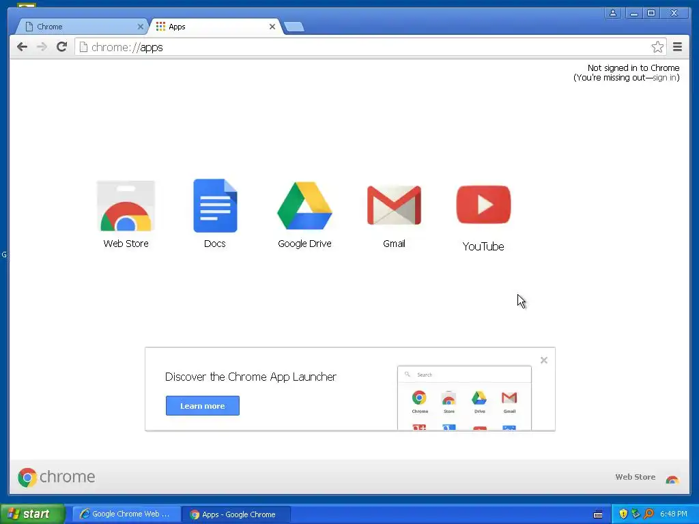Open the Windows start menu

(33, 514)
